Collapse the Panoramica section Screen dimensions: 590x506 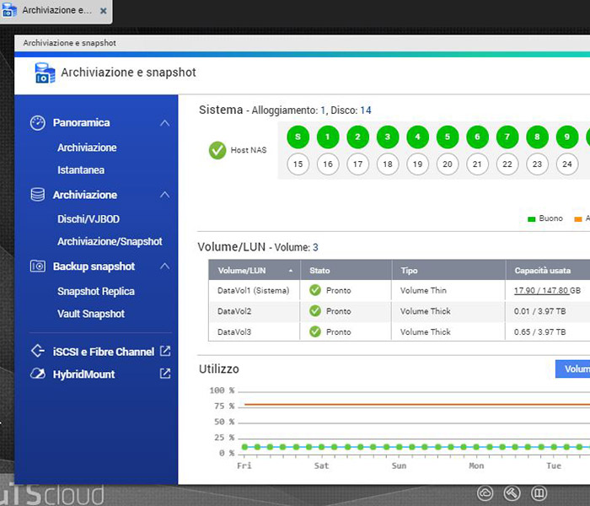(x=165, y=123)
